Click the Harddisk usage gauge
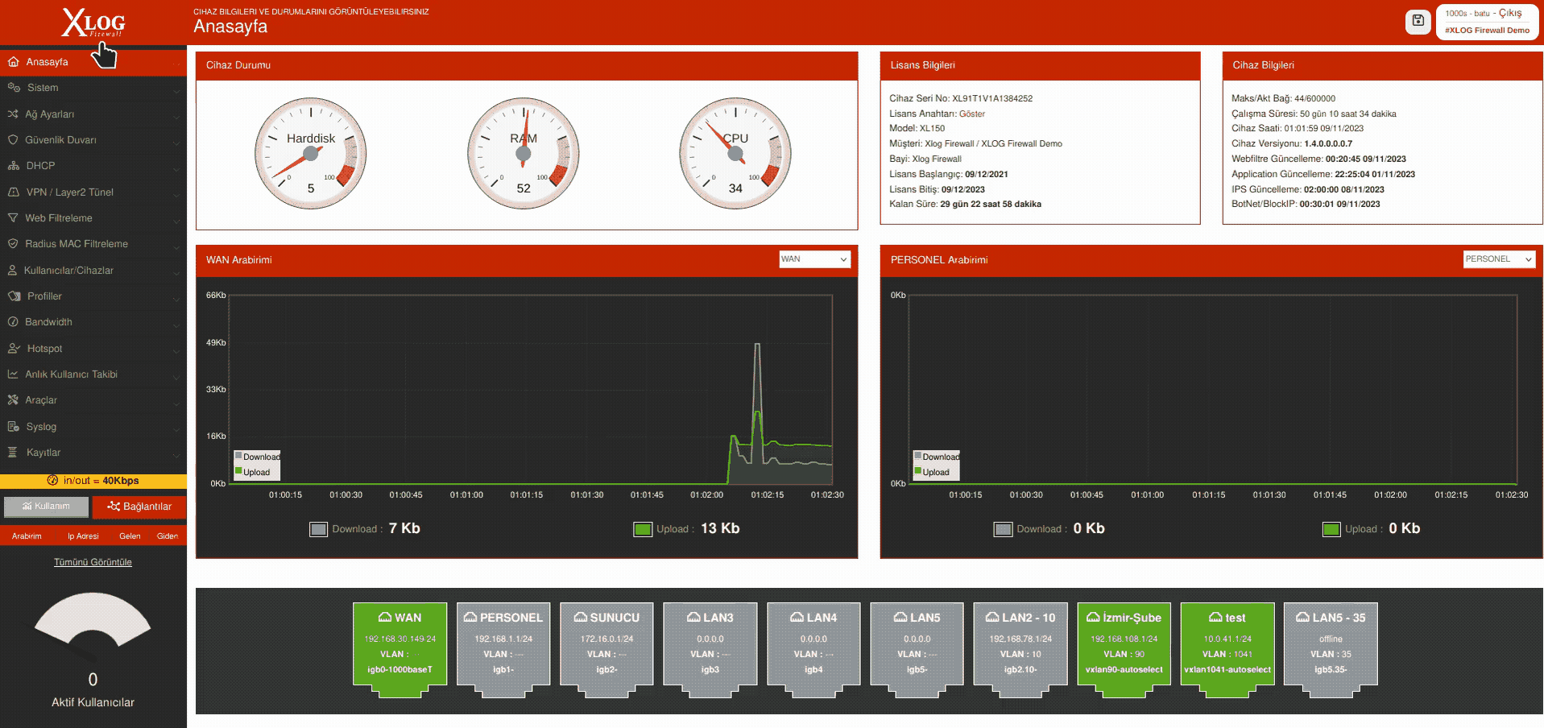 [x=311, y=154]
